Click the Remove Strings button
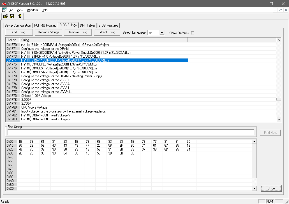This screenshot has width=289, height=204. pyautogui.click(x=78, y=32)
